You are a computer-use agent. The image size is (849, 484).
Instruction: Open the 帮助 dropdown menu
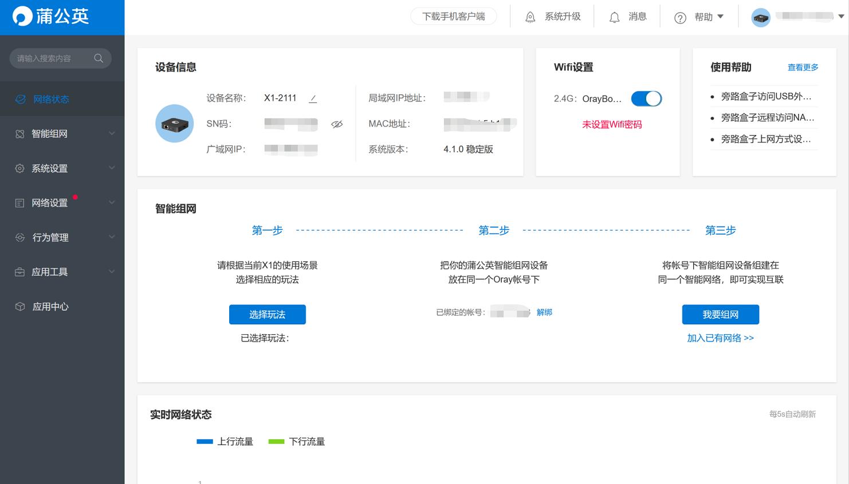pyautogui.click(x=703, y=17)
